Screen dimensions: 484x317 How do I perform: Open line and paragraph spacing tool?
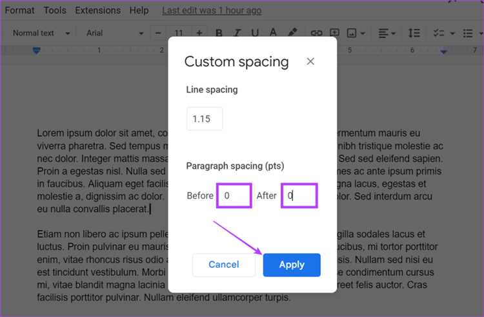point(414,33)
